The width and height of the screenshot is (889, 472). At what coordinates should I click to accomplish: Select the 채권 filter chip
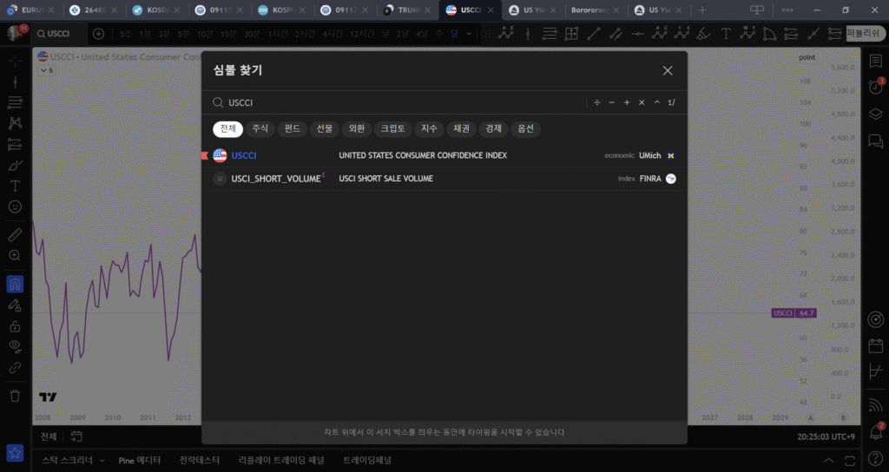[x=462, y=128]
